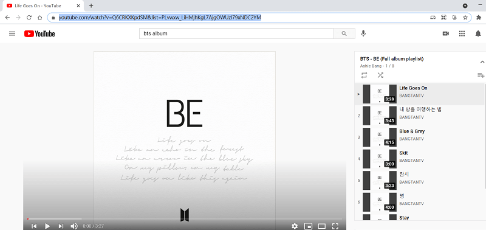Click the search magnifier button
This screenshot has height=230, width=486.
click(x=344, y=33)
